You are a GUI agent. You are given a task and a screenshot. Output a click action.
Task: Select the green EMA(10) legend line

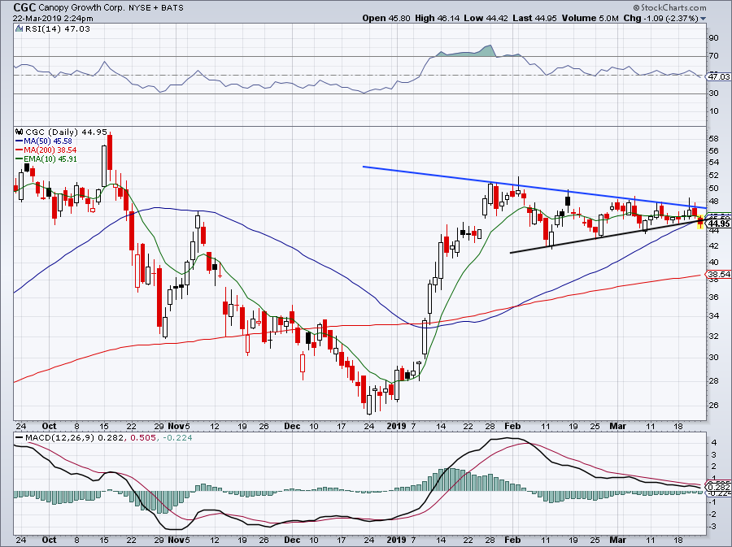point(20,159)
